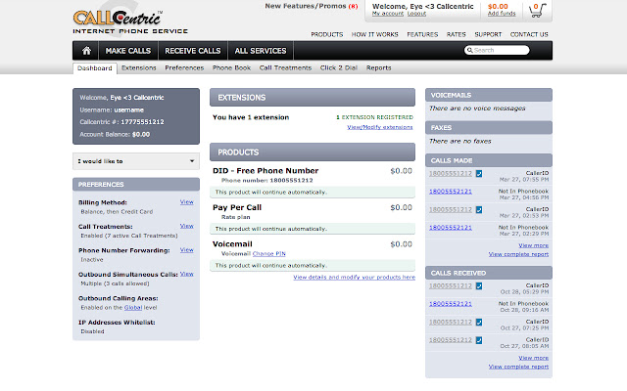Open the SUPPORT page

point(488,35)
